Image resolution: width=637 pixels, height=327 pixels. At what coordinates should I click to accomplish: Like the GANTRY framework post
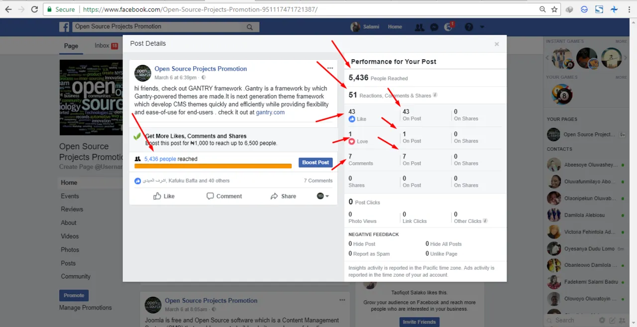164,196
